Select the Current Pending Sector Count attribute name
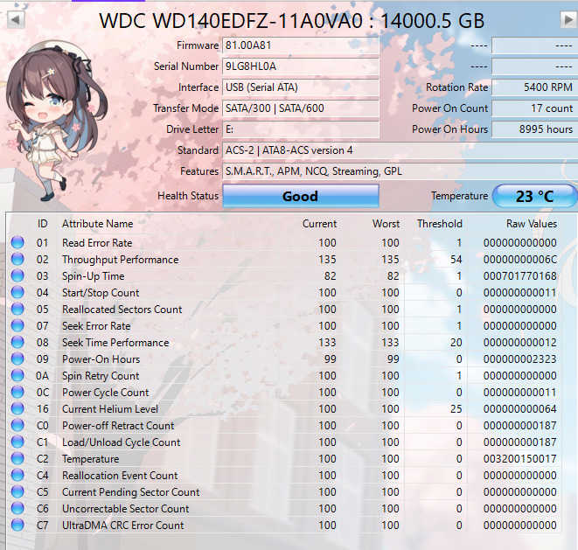 (x=131, y=492)
